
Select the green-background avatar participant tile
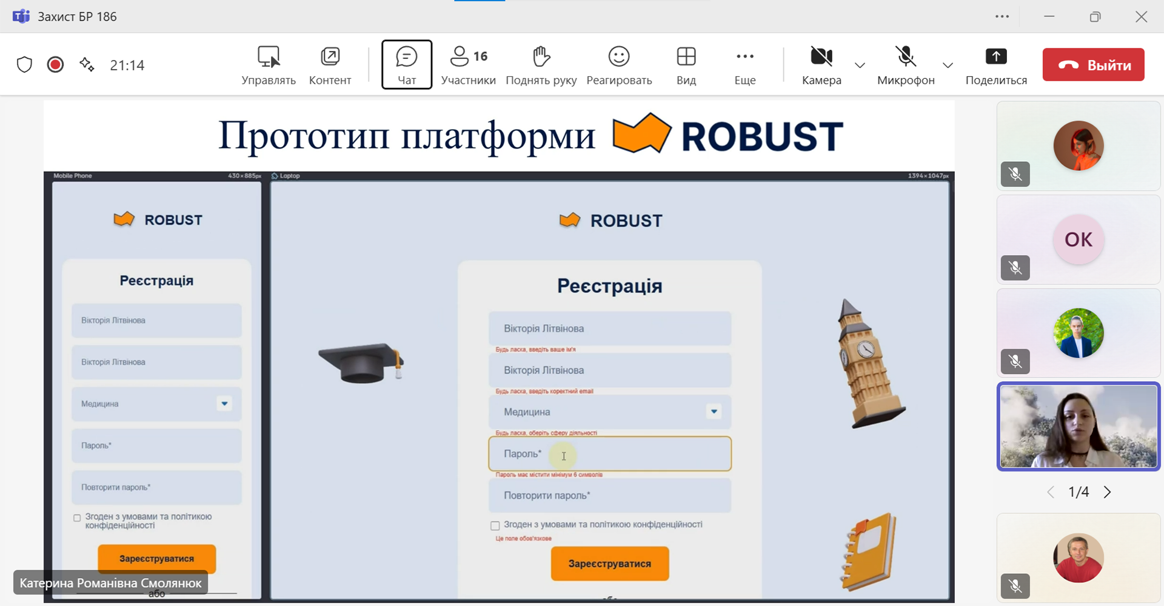(1079, 333)
